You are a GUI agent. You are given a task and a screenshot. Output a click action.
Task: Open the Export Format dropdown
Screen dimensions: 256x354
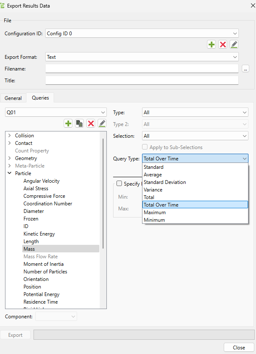coord(142,57)
